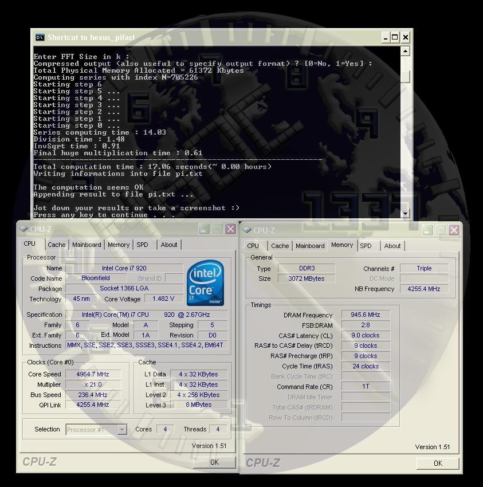Maximize the hexus_pifast console window
This screenshot has height=487, width=483.
coord(395,38)
